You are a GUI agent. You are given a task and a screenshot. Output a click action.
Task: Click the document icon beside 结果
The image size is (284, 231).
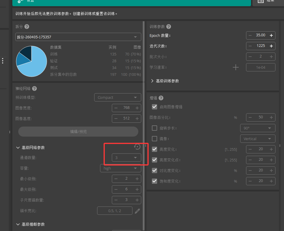[261, 1]
